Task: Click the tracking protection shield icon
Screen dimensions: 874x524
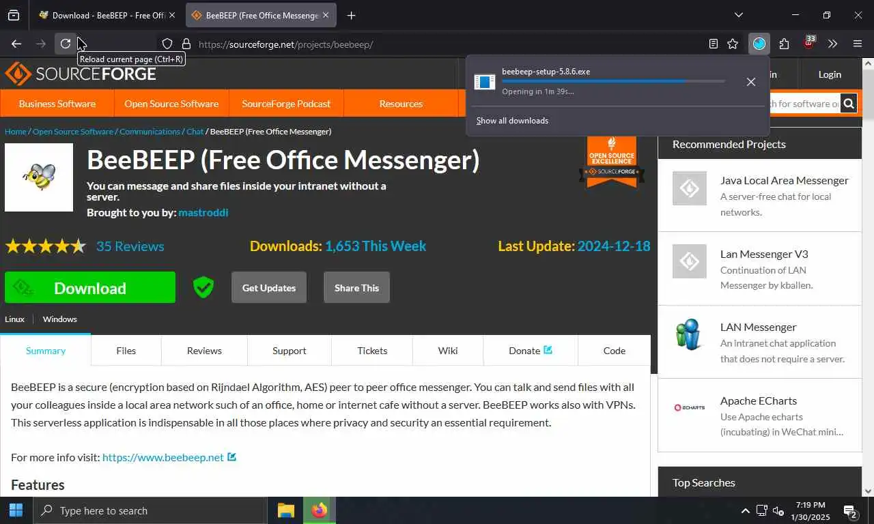Action: pyautogui.click(x=167, y=44)
